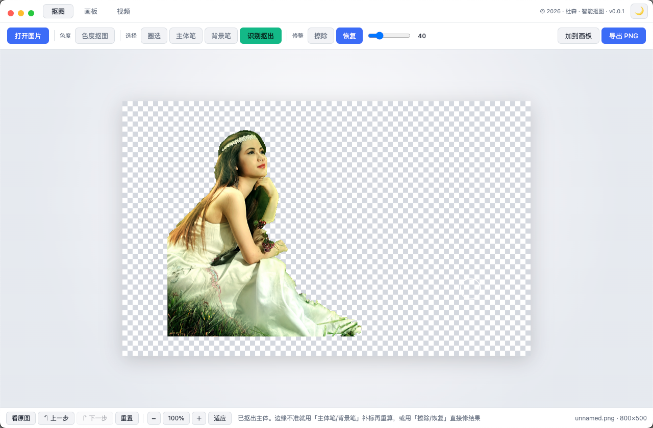
Task: Click the 打开图片 button
Action: point(28,36)
